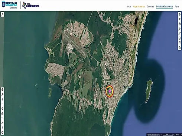Screen dimensions: 182x136
Task: Select the ruler measure tool
Action: click(180, 29)
